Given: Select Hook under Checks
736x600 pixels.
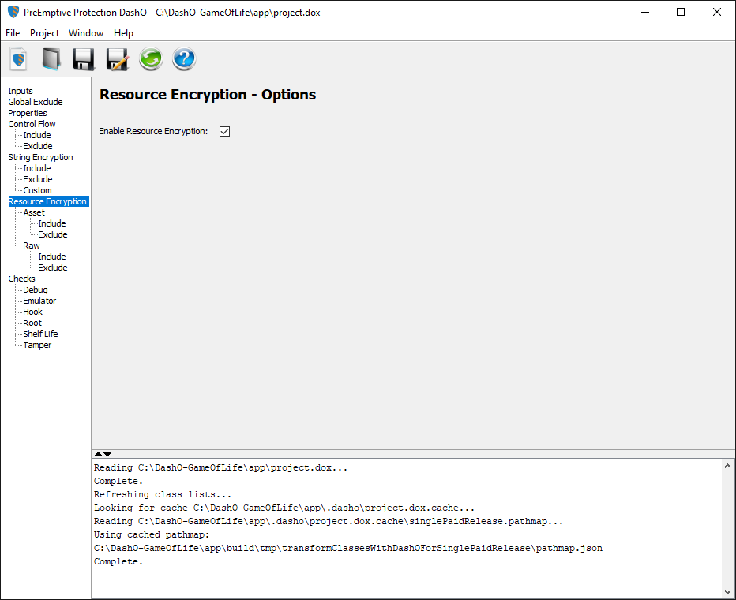Looking at the screenshot, I should pos(32,312).
